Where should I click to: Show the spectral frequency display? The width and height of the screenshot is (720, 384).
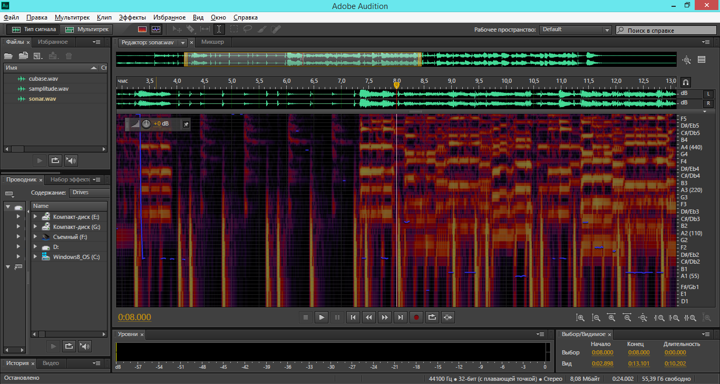[x=142, y=30]
